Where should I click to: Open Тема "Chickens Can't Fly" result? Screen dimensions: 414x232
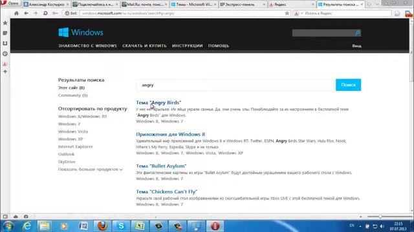[167, 192]
